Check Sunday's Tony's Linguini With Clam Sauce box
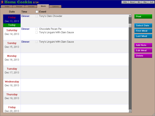The image size is (155, 116). click(36, 42)
